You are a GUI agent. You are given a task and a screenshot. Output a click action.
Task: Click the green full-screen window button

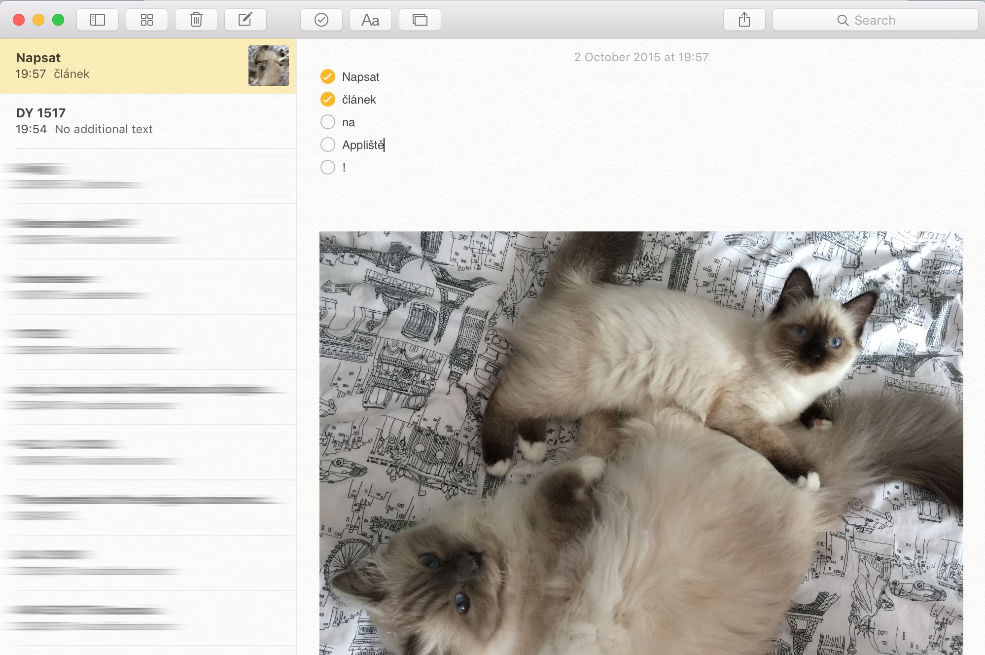point(58,20)
